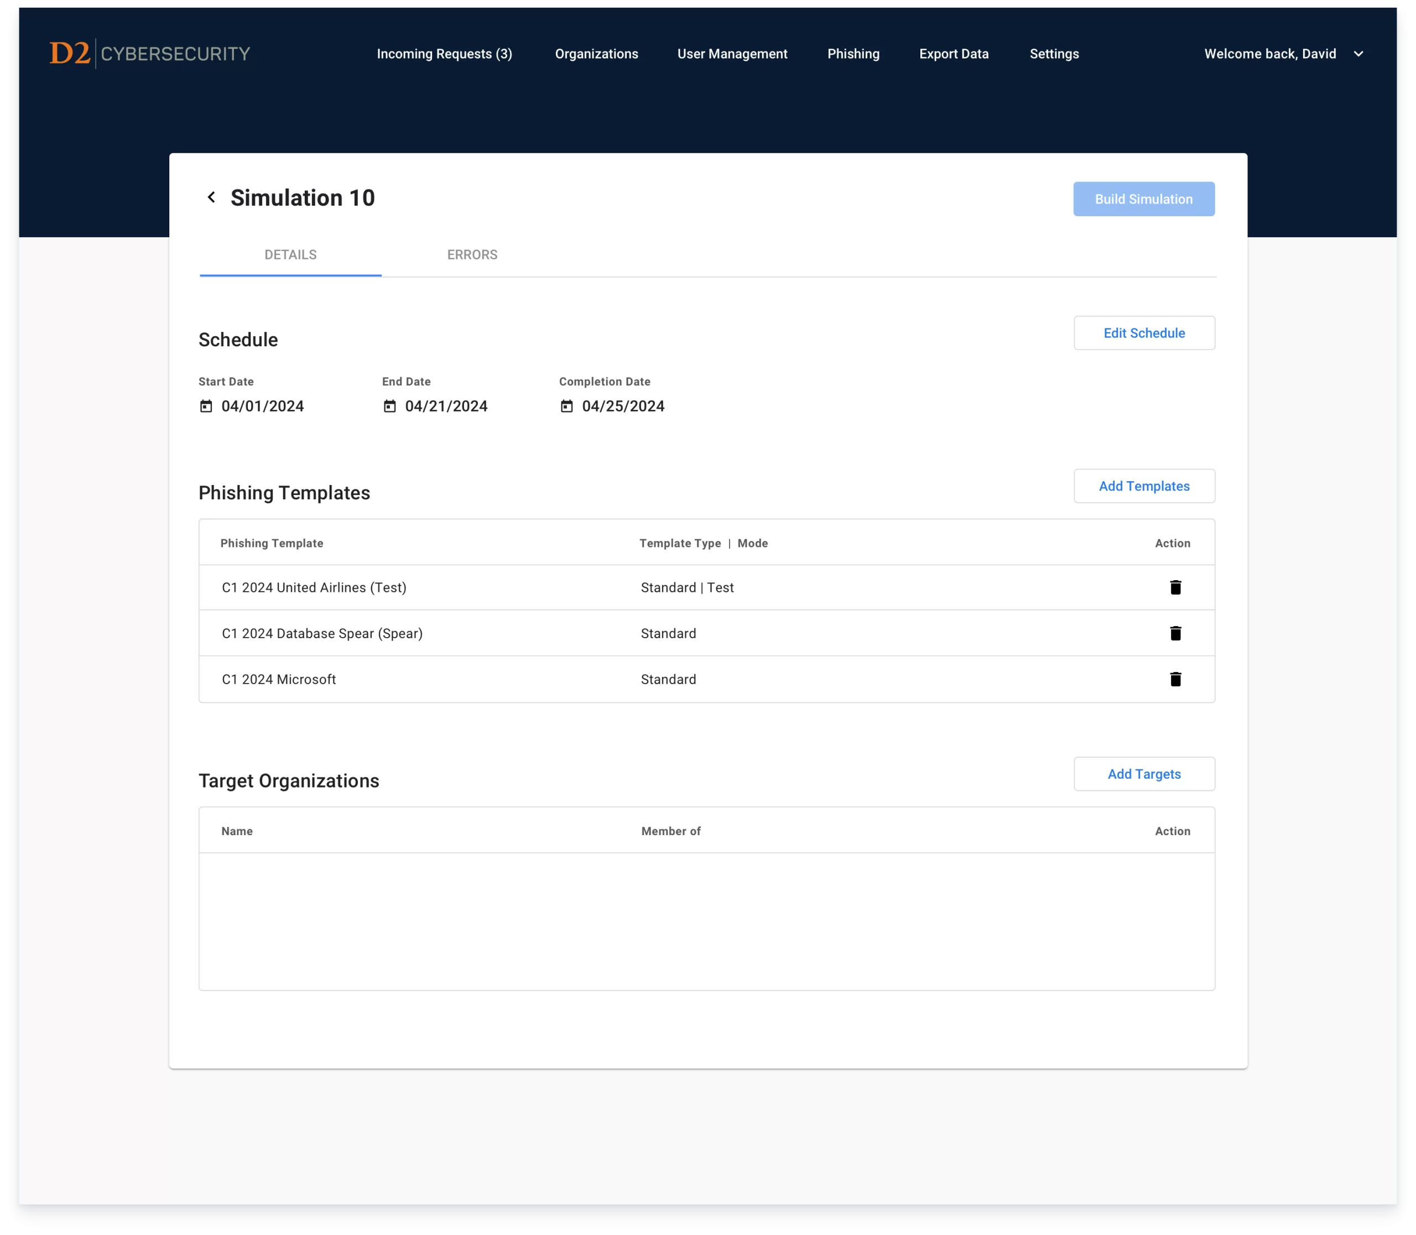Open Export Data

(954, 54)
